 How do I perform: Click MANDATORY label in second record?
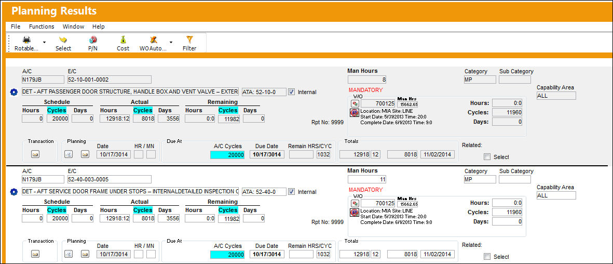[365, 190]
